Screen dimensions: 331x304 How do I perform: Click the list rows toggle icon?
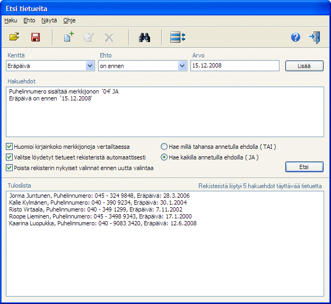pyautogui.click(x=178, y=37)
